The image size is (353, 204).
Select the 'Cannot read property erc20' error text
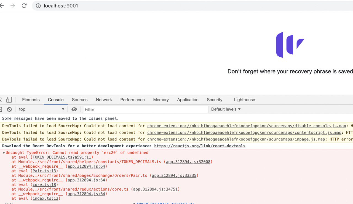coord(77,153)
